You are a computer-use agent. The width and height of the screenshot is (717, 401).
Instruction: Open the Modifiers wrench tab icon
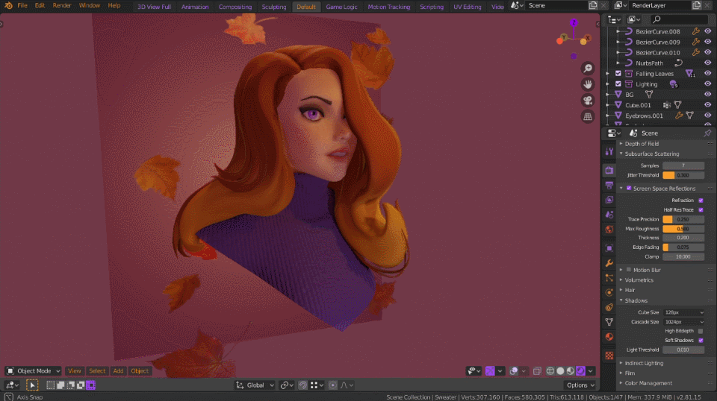point(609,263)
